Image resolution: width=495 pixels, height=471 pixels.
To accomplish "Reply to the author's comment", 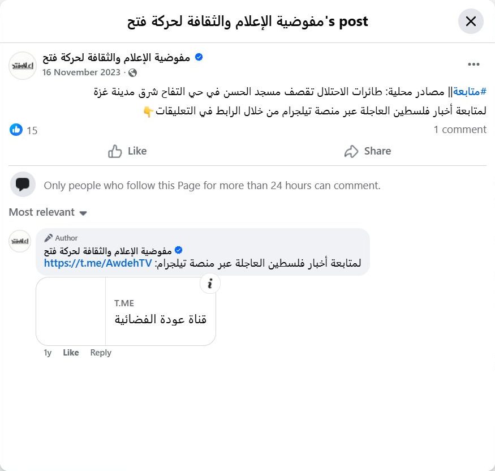I will pyautogui.click(x=101, y=353).
